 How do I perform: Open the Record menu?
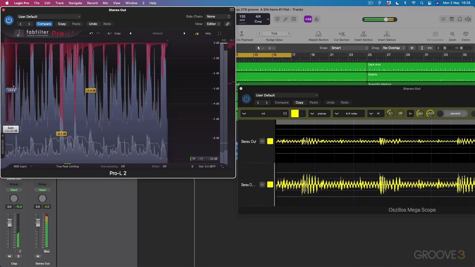pyautogui.click(x=92, y=3)
